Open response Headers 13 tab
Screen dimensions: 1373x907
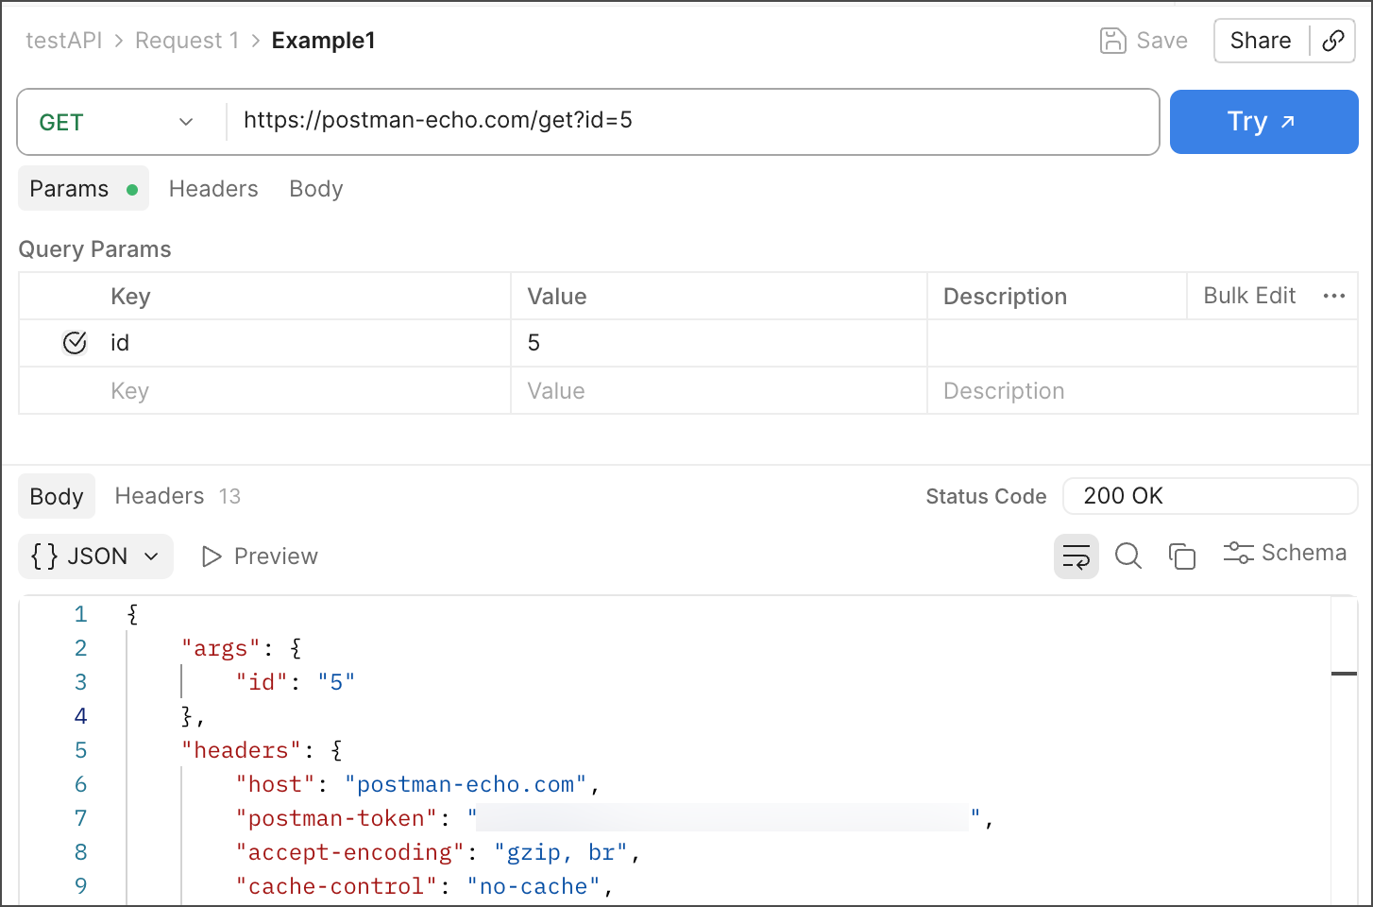[178, 496]
